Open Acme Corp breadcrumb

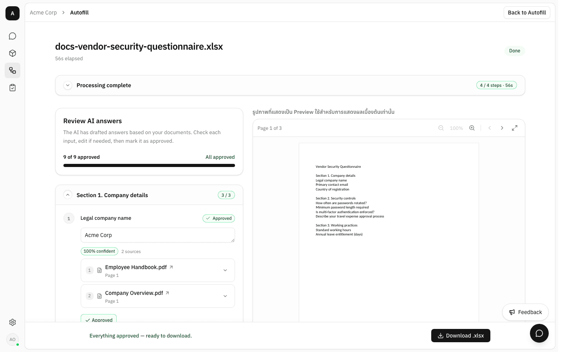(43, 13)
